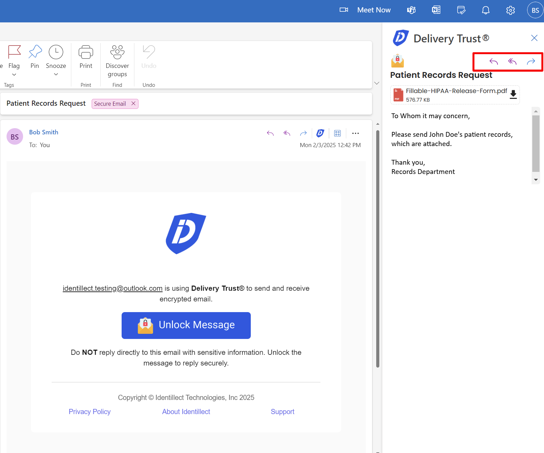Expand the Snooze dropdown chevron
Image resolution: width=544 pixels, height=453 pixels.
point(56,74)
